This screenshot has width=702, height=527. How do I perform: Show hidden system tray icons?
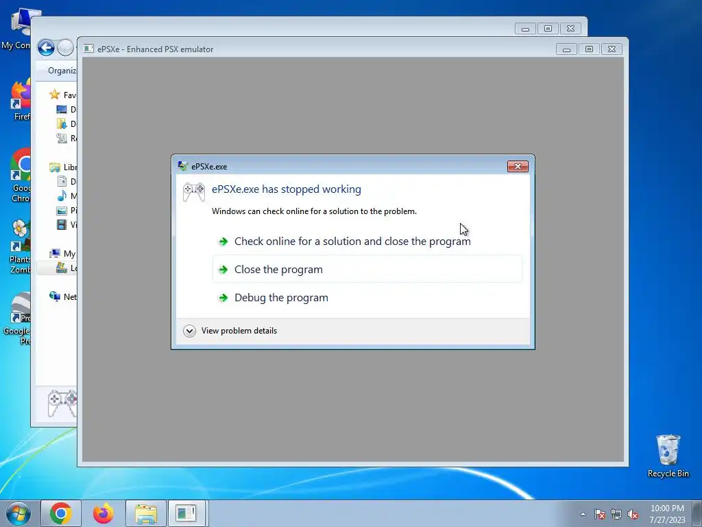coord(583,514)
